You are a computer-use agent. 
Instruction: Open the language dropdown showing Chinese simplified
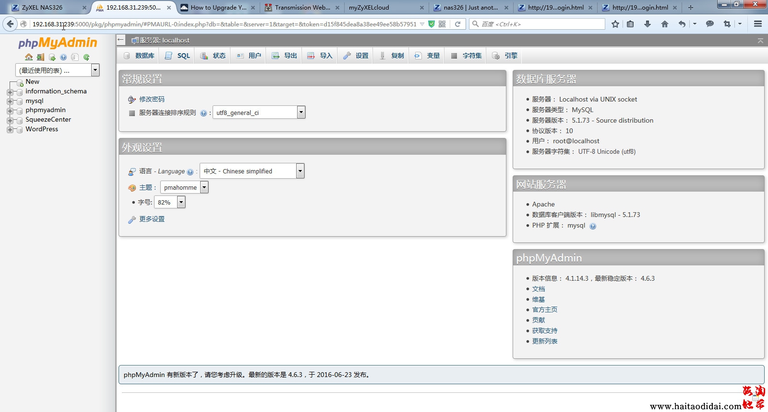tap(300, 171)
